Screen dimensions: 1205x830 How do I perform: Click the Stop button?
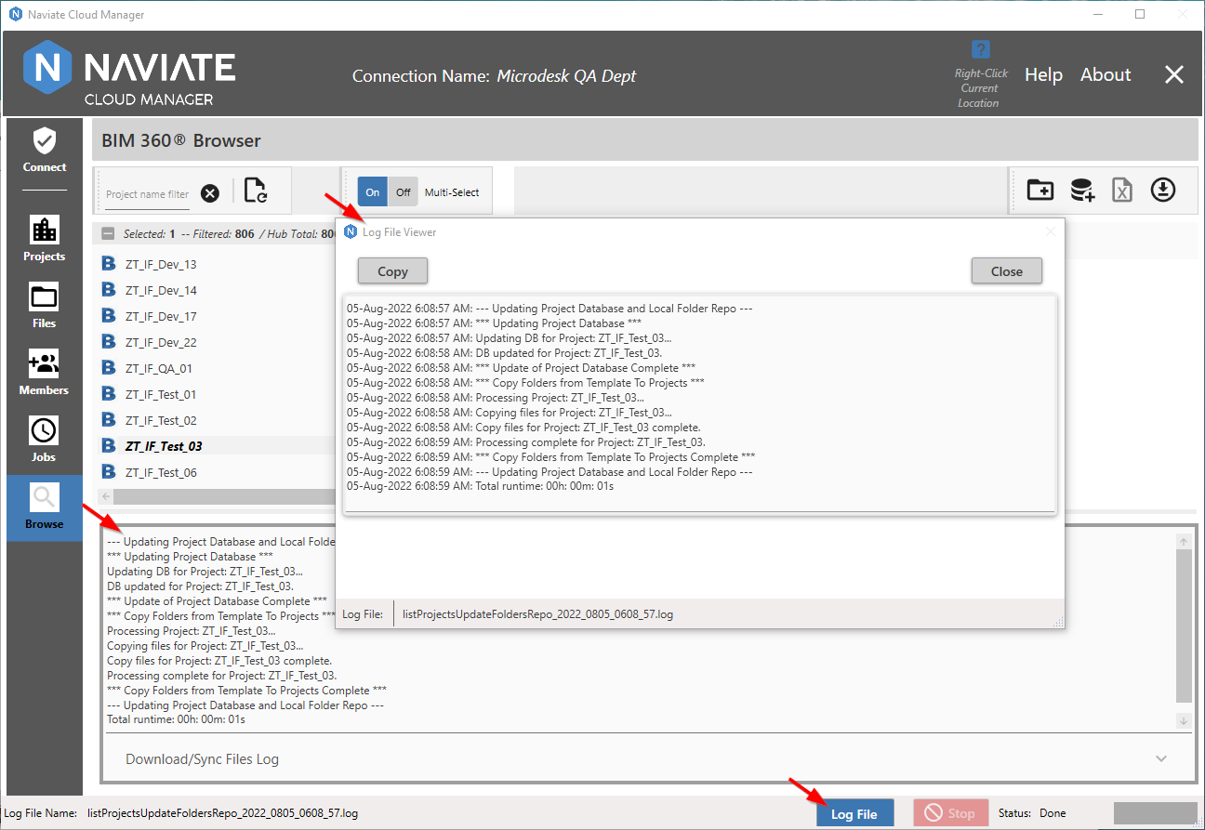point(951,813)
